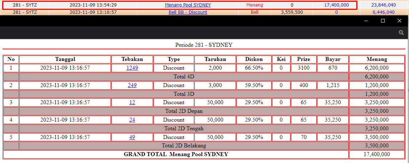The width and height of the screenshot is (409, 163).
Task: Click the red Menang status text
Action: click(x=254, y=5)
